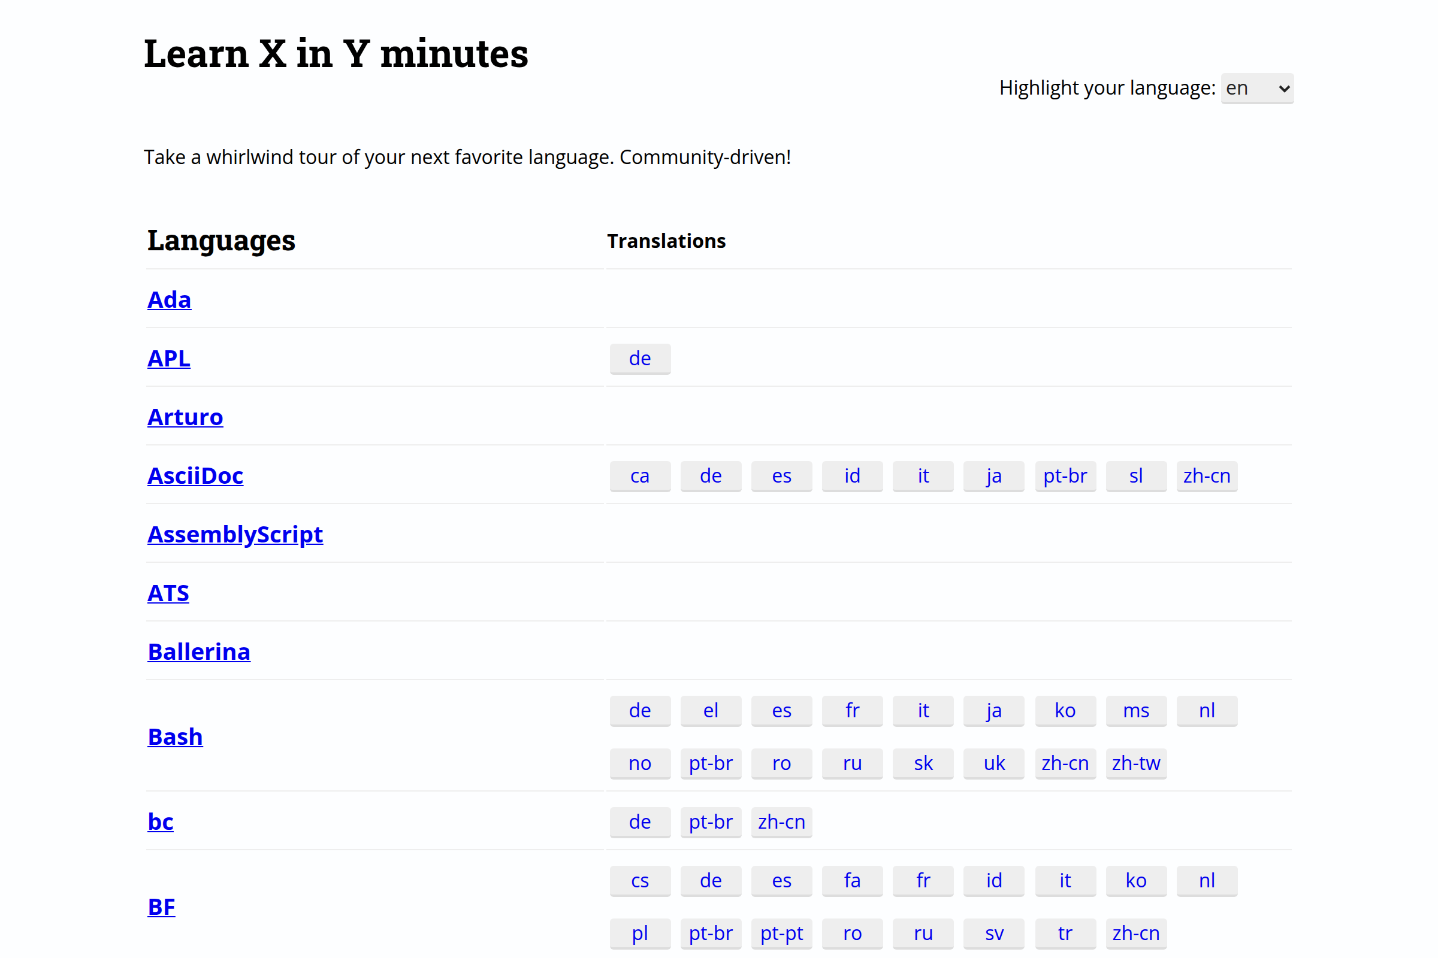This screenshot has height=958, width=1438.
Task: Open the BF tutorial link
Action: pos(161,906)
